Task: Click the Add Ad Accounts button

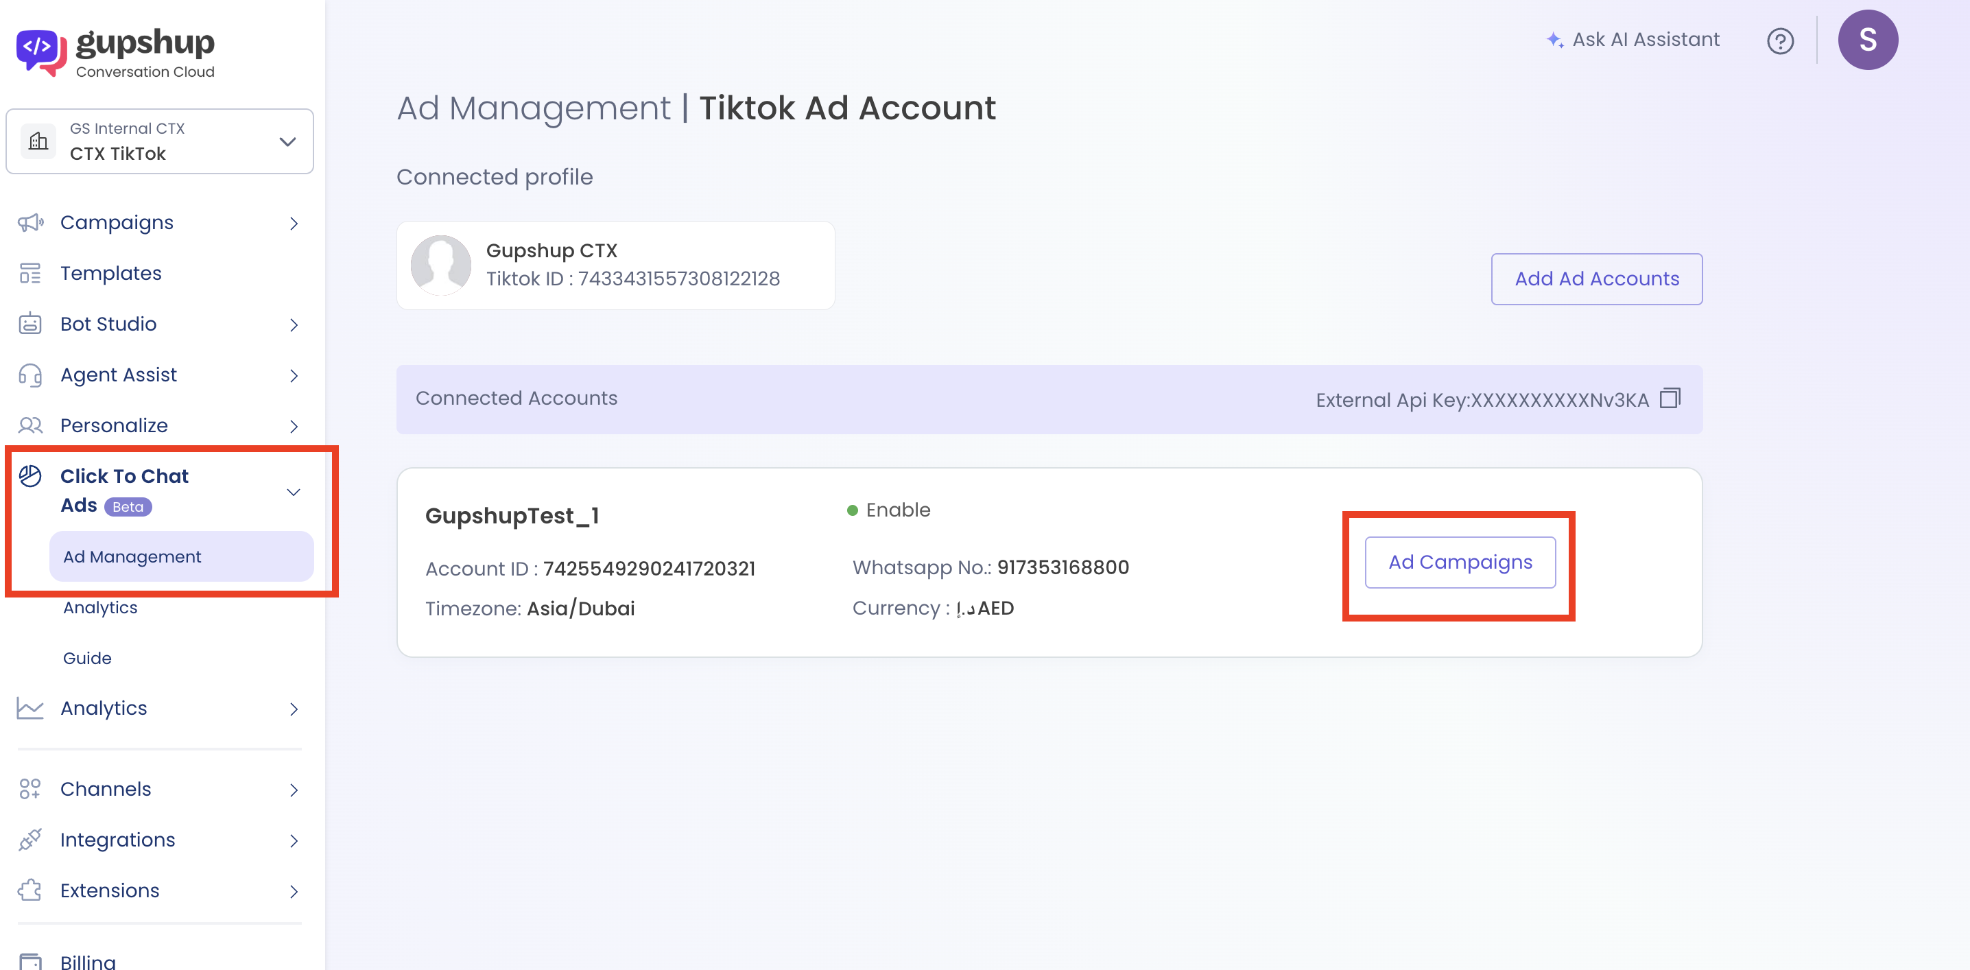Action: [1596, 279]
